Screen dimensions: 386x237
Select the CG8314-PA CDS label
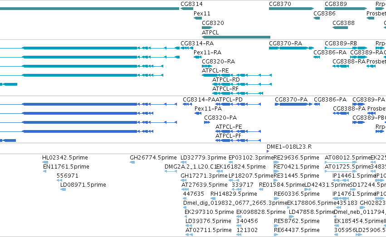click(x=199, y=100)
